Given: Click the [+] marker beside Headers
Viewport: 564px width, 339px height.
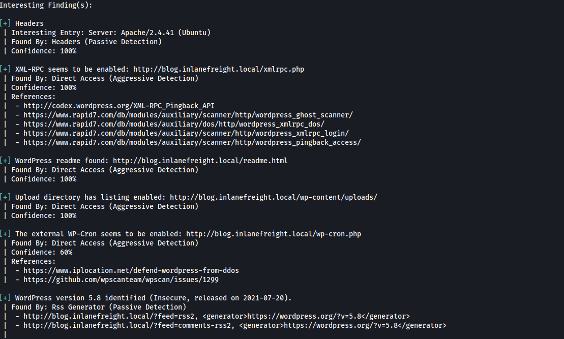Looking at the screenshot, I should click(x=6, y=23).
